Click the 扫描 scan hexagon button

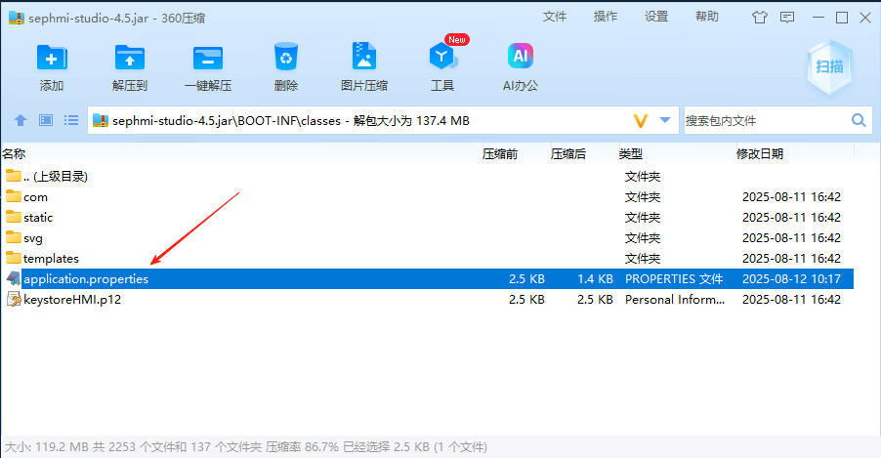pyautogui.click(x=830, y=66)
